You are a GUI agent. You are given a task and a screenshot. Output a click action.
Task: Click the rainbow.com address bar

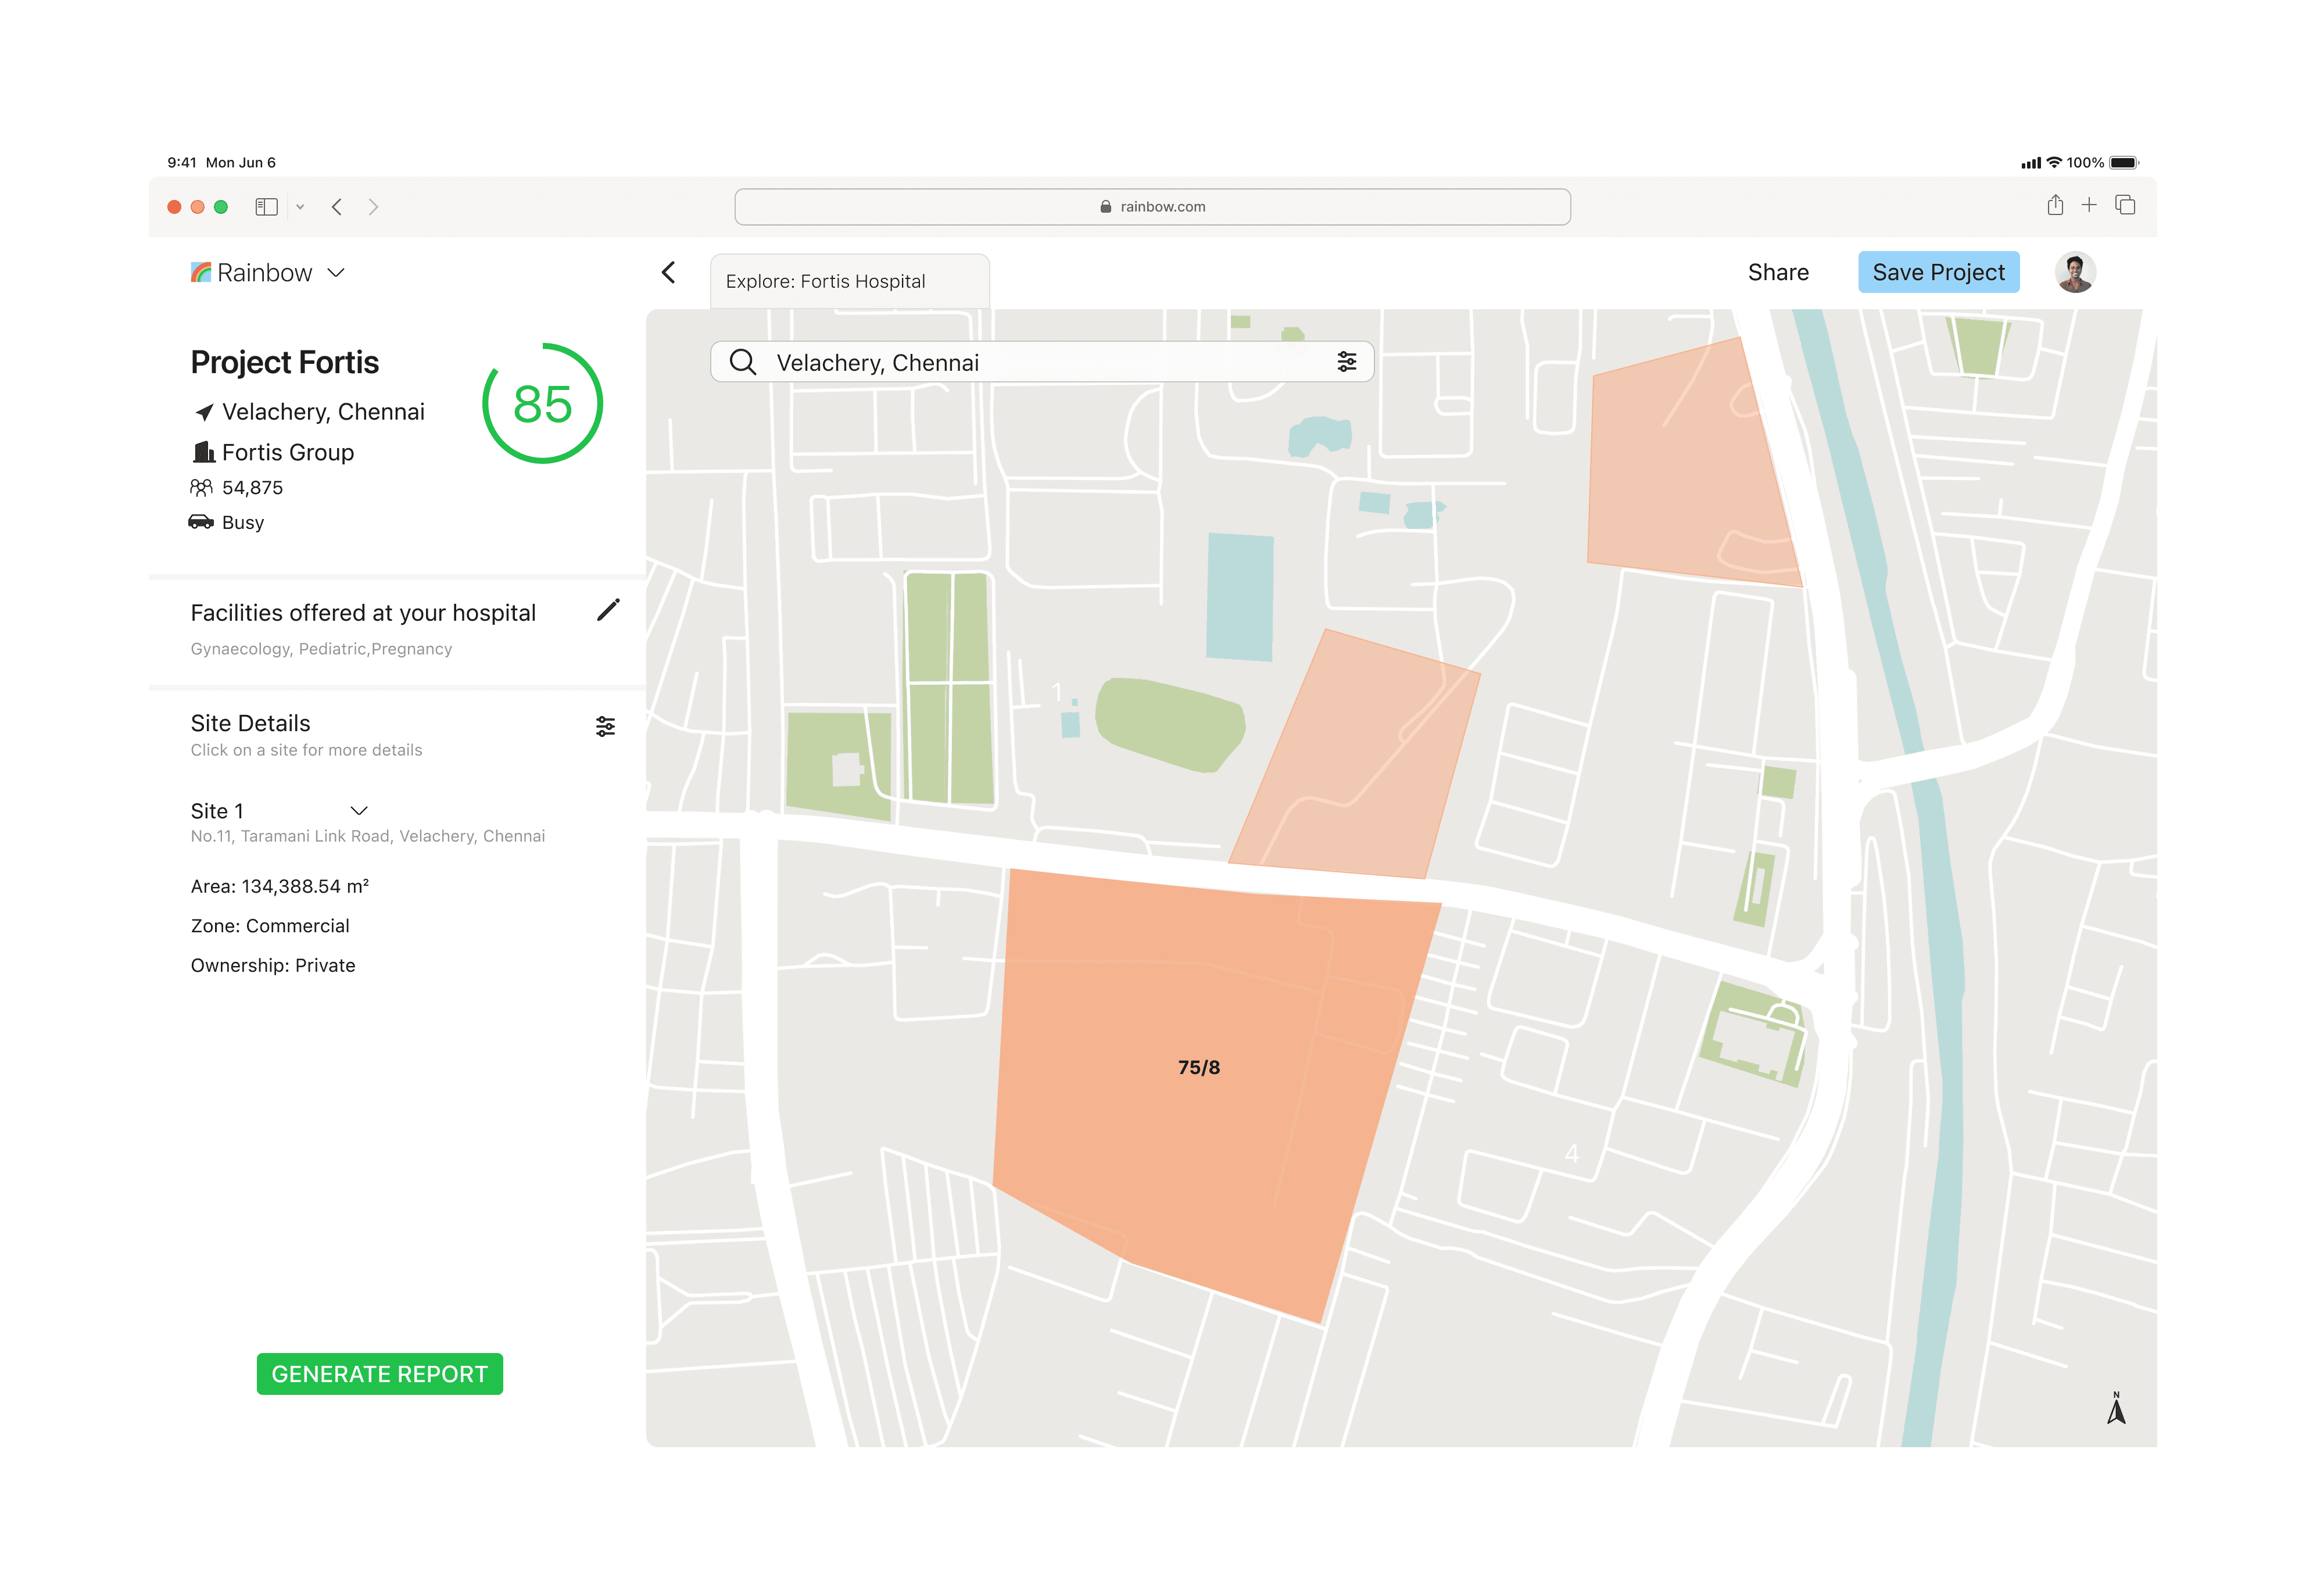pos(1152,207)
